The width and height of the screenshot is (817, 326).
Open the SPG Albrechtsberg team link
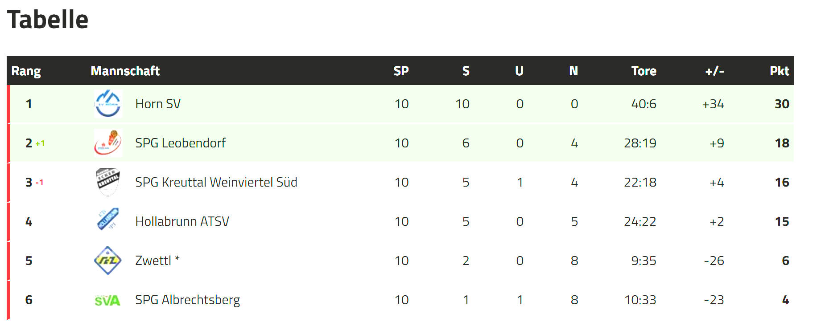(x=187, y=300)
